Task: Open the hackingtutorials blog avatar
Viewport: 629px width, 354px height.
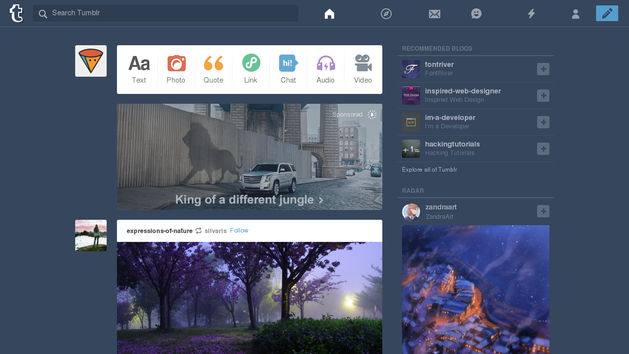Action: [411, 149]
